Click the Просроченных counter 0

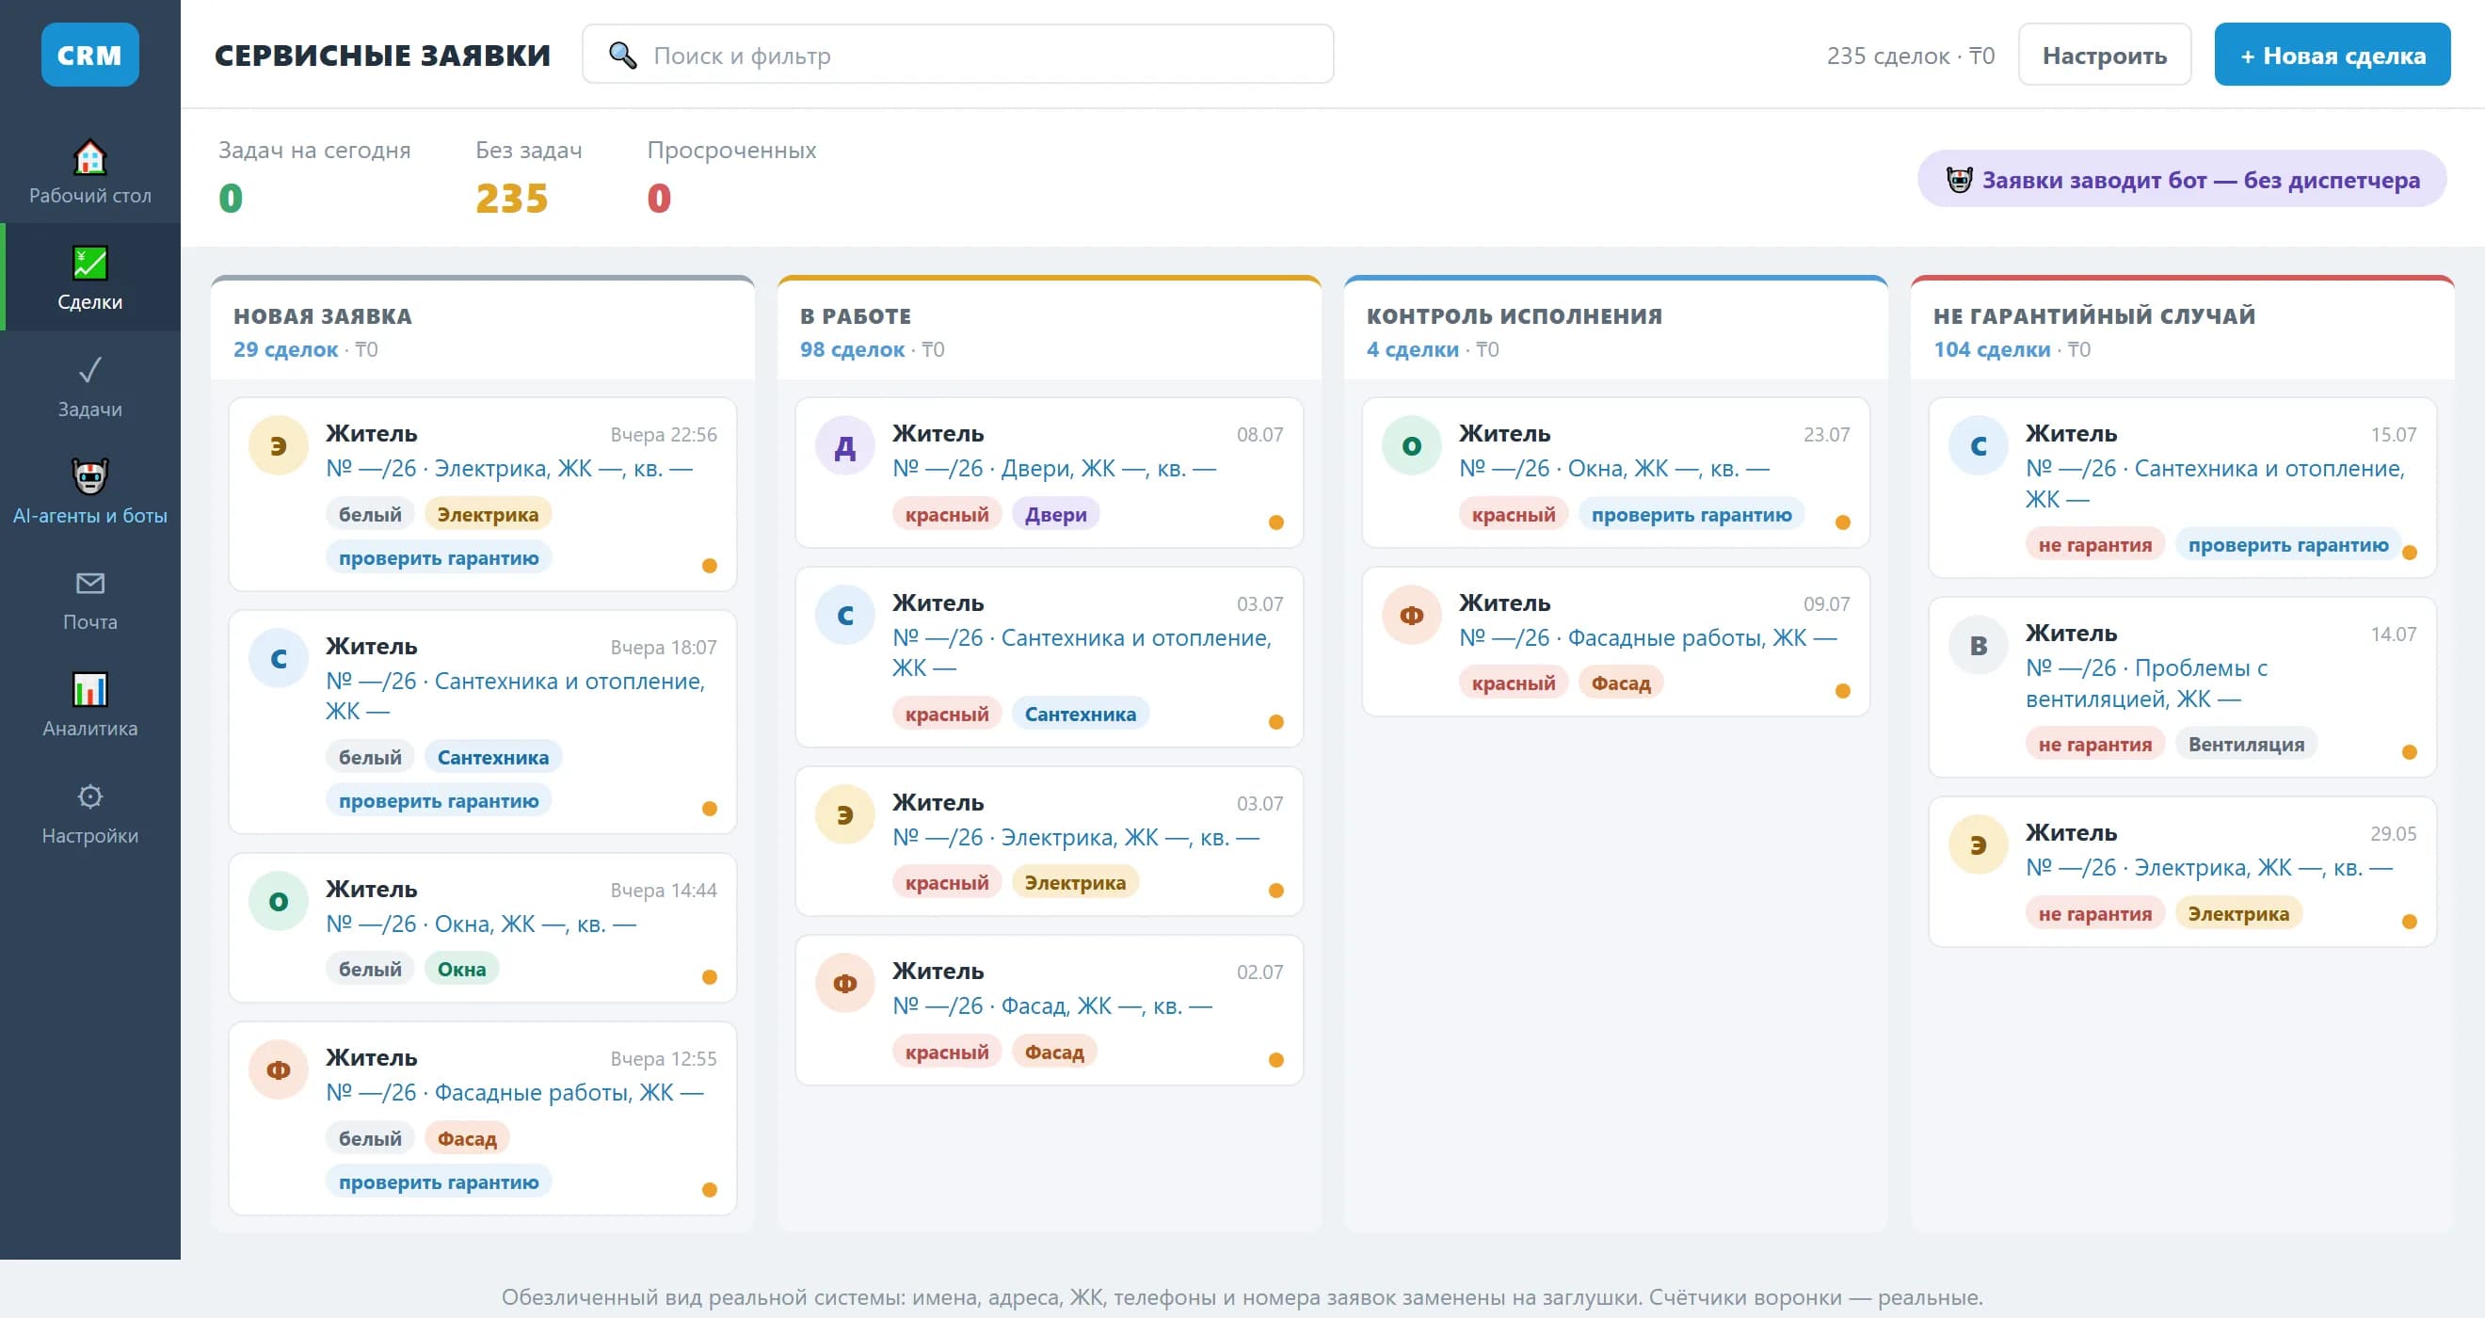pyautogui.click(x=659, y=199)
